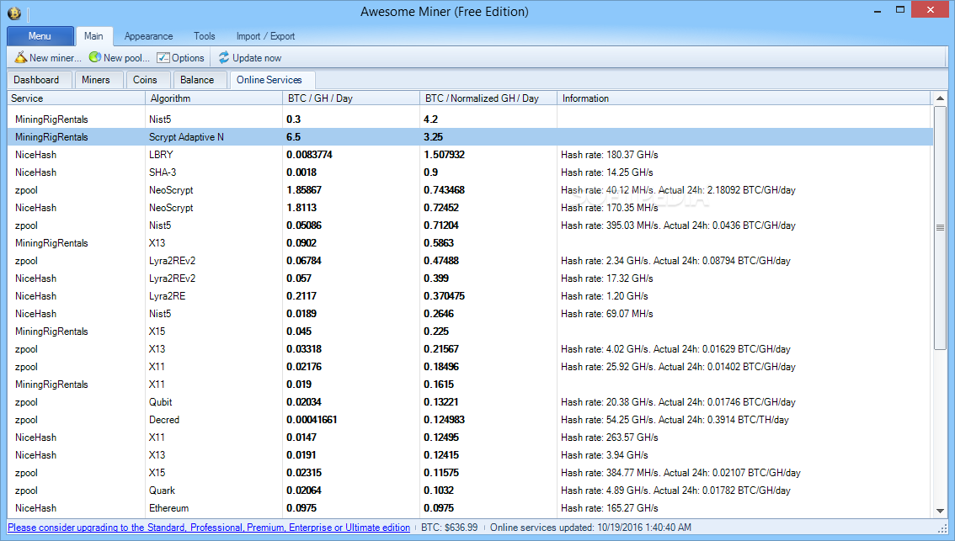955x541 pixels.
Task: Click the value 0.0975 under Normalized column
Action: click(439, 507)
